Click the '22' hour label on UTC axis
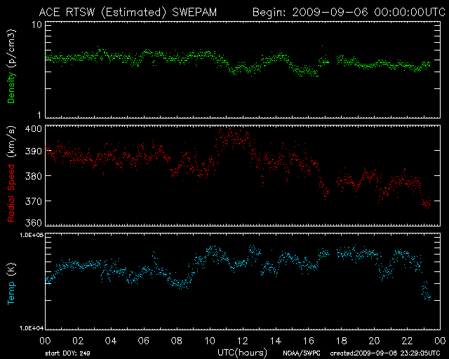 pyautogui.click(x=407, y=341)
